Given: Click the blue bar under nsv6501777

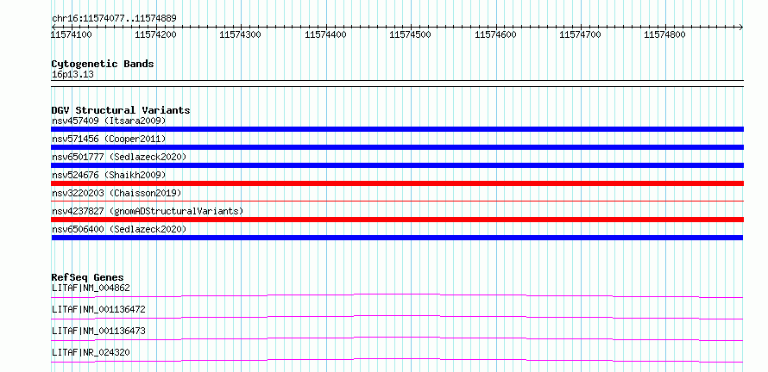Looking at the screenshot, I should pyautogui.click(x=397, y=165).
